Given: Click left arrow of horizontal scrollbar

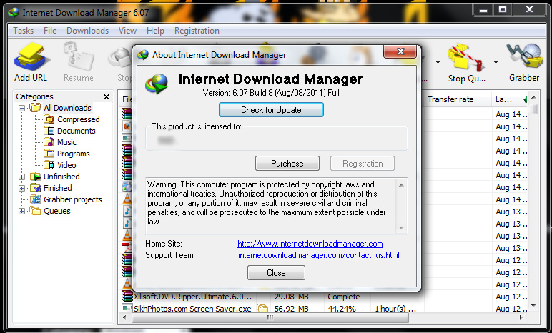Looking at the screenshot, I should [x=124, y=317].
